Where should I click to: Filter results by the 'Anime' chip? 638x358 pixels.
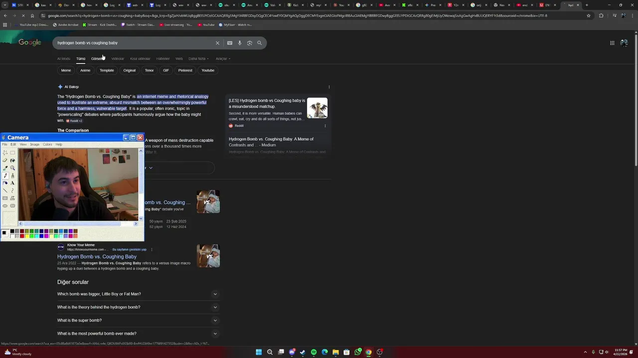tap(85, 70)
